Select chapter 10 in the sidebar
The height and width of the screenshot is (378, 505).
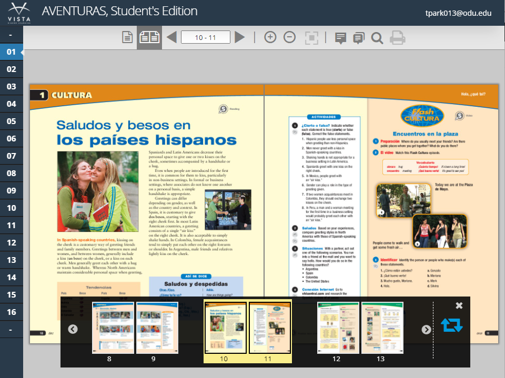[12, 208]
